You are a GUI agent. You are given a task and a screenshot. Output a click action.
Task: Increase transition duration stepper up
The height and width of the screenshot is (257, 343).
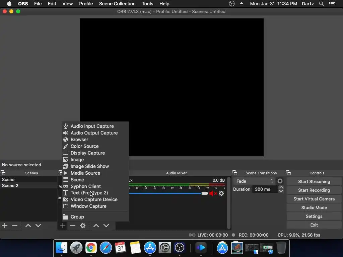click(281, 187)
